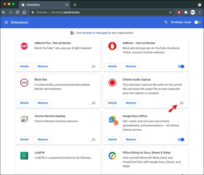Click the managed organization building icon
The width and height of the screenshot is (204, 175).
72,33
